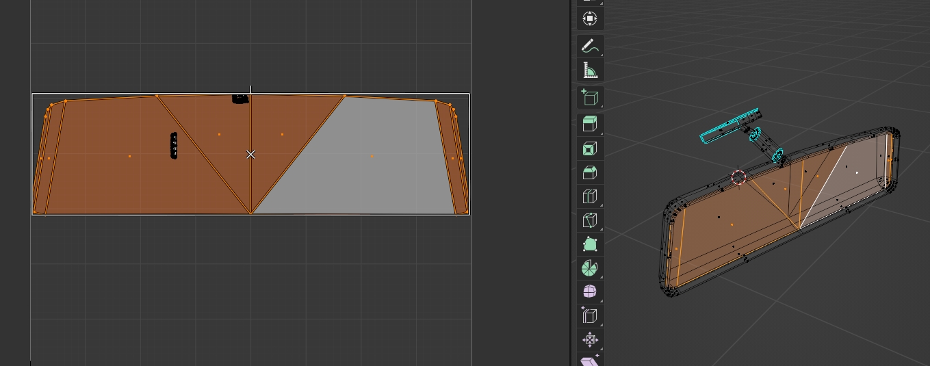Select the Inset Faces tool
The width and height of the screenshot is (930, 366).
tap(590, 148)
